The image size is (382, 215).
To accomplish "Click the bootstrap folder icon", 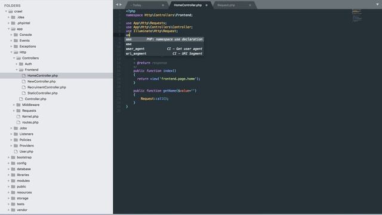I will [13, 158].
